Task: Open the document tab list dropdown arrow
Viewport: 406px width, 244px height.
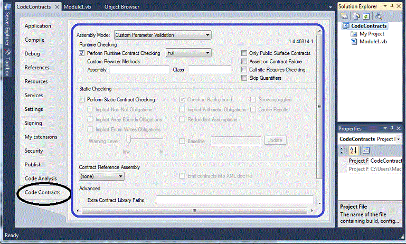Action: (x=331, y=7)
